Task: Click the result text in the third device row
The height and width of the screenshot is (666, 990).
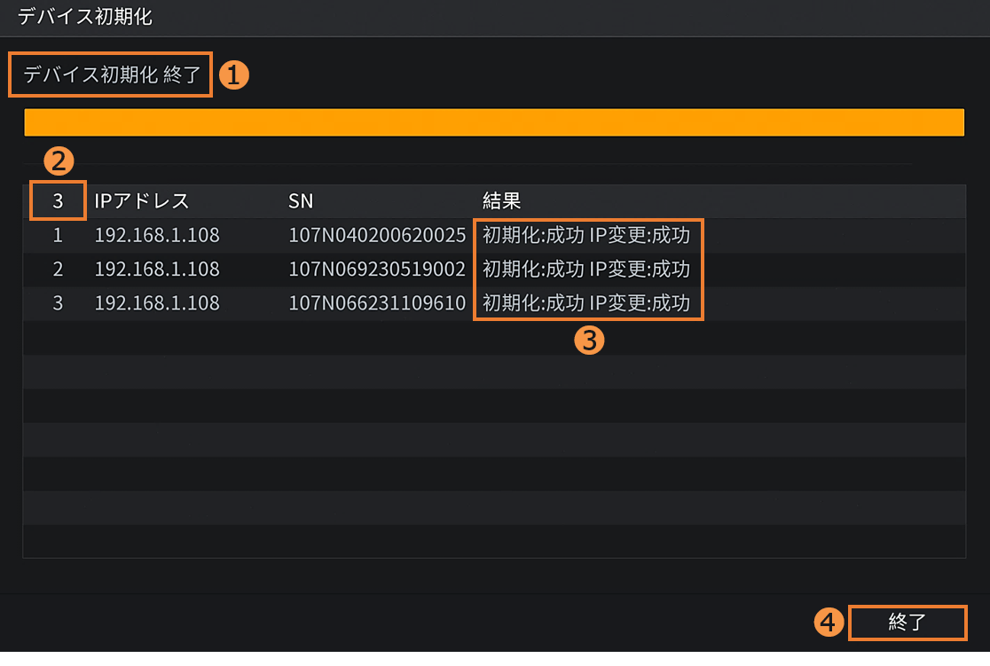Action: pyautogui.click(x=586, y=303)
